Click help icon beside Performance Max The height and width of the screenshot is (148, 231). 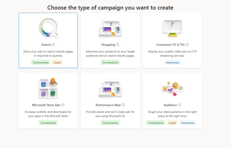pyautogui.click(x=123, y=105)
